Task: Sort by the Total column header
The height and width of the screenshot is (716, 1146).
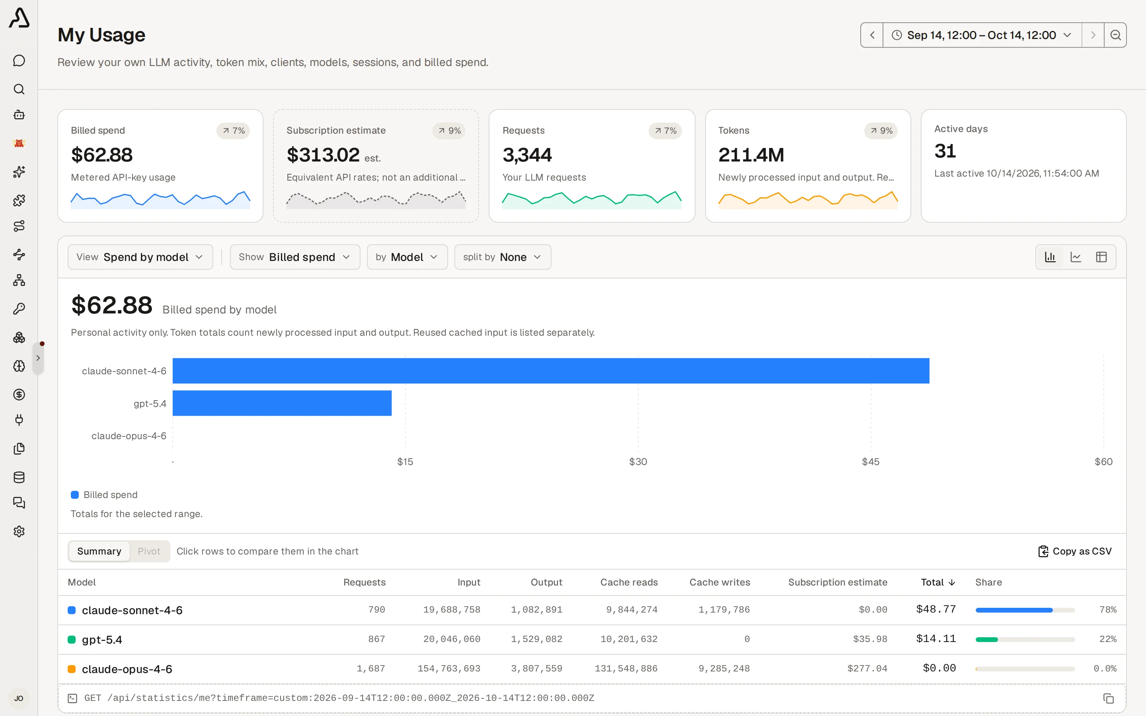Action: coord(937,582)
